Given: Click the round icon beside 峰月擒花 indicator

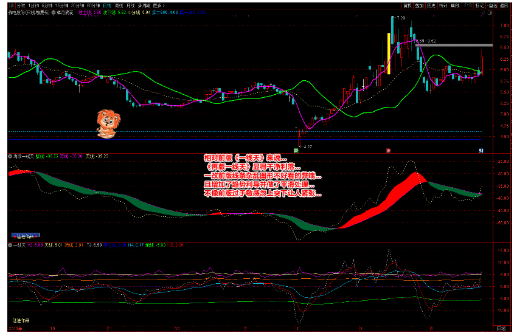Looking at the screenshot, I should click(53, 12).
